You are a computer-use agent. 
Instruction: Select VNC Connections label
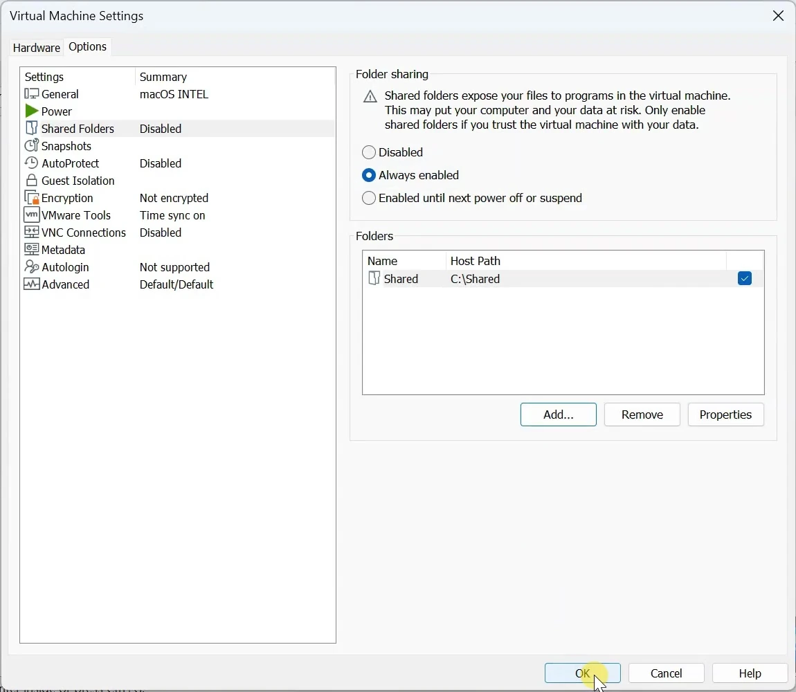click(84, 232)
